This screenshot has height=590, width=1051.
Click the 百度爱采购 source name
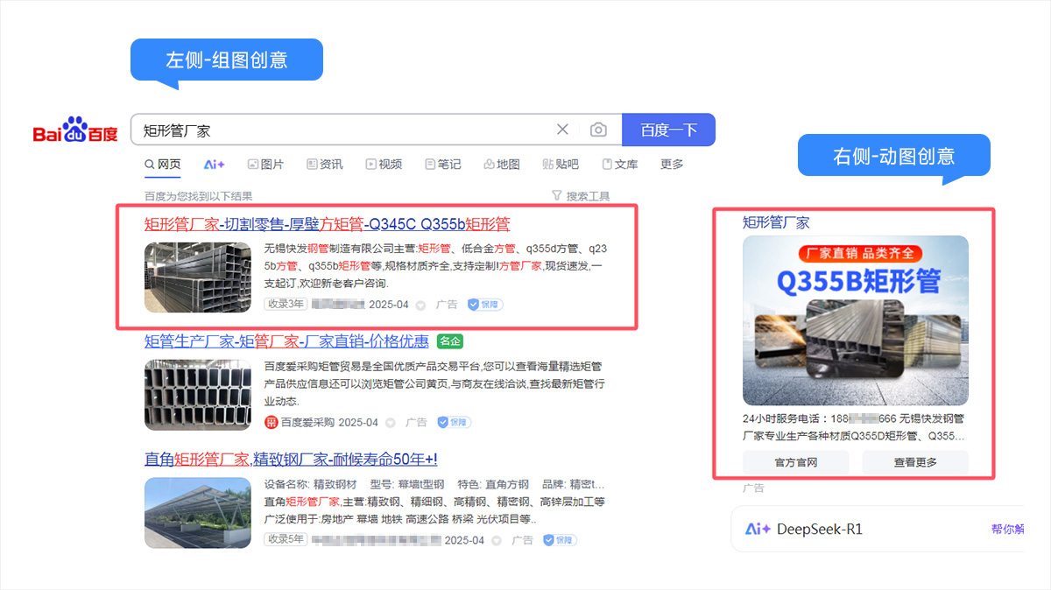tap(307, 423)
